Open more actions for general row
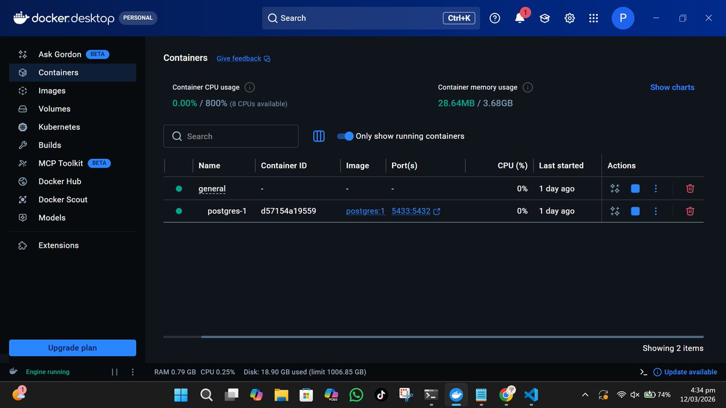Viewport: 726px width, 408px height. pyautogui.click(x=656, y=189)
